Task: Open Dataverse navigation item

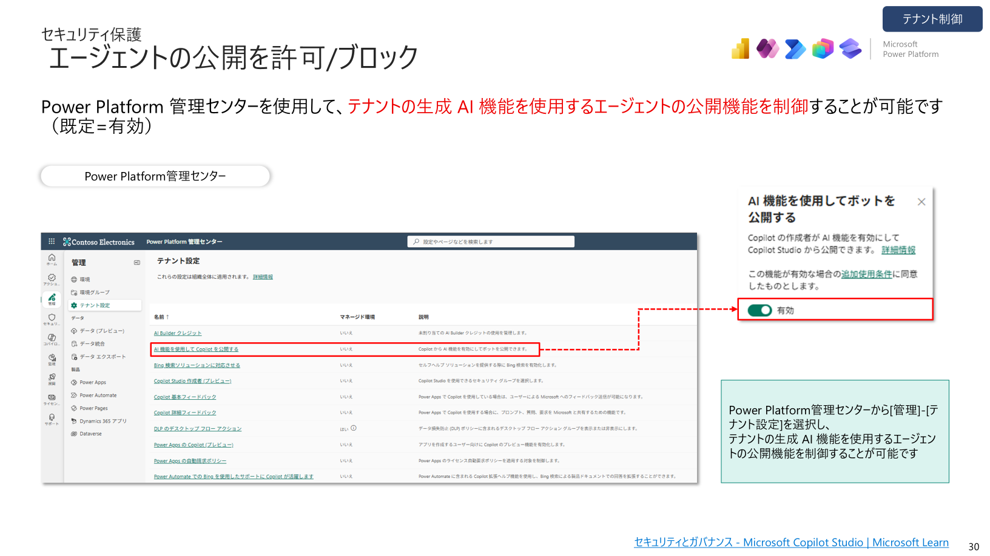Action: click(x=86, y=434)
